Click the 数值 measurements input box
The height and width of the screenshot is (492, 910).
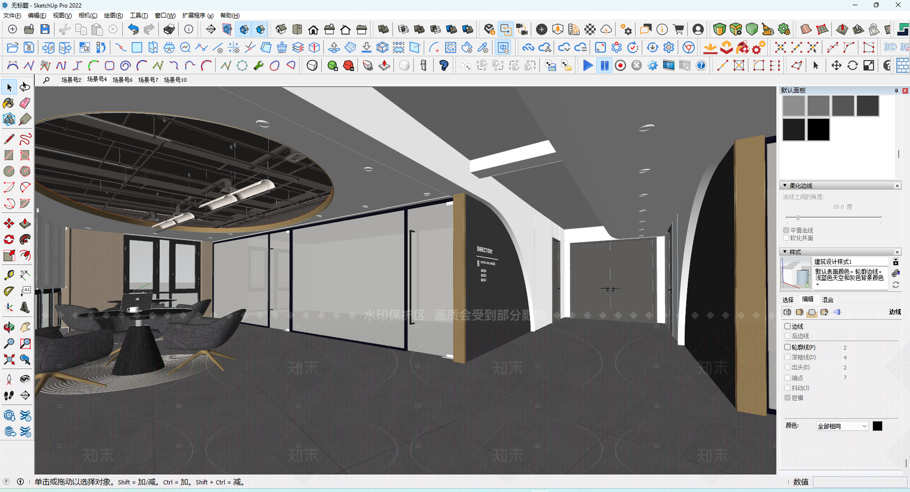[860, 482]
